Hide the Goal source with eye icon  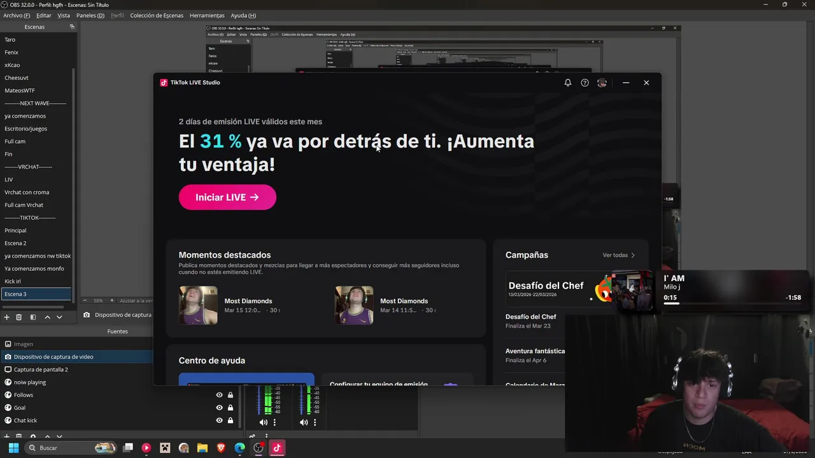[x=220, y=408]
